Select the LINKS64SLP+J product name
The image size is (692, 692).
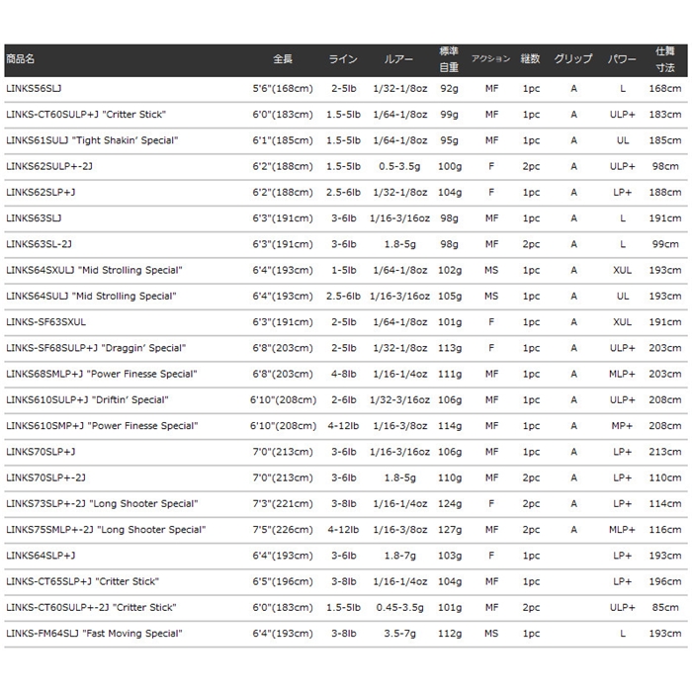tap(41, 556)
